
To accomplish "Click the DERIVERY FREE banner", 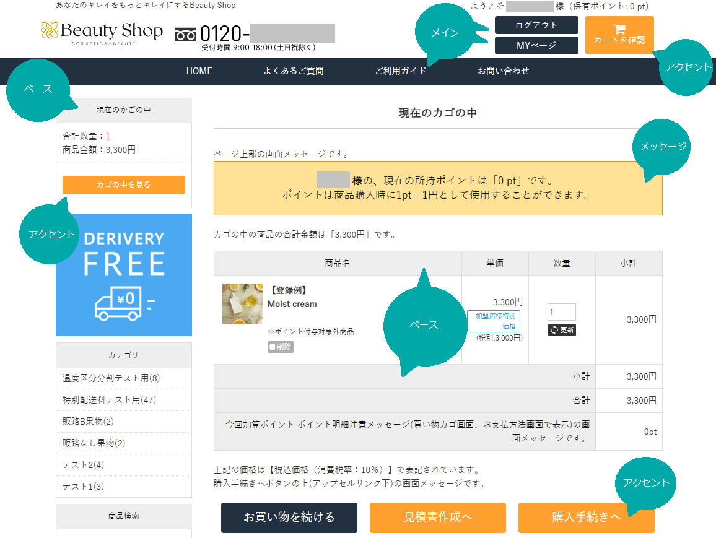I will tap(124, 275).
